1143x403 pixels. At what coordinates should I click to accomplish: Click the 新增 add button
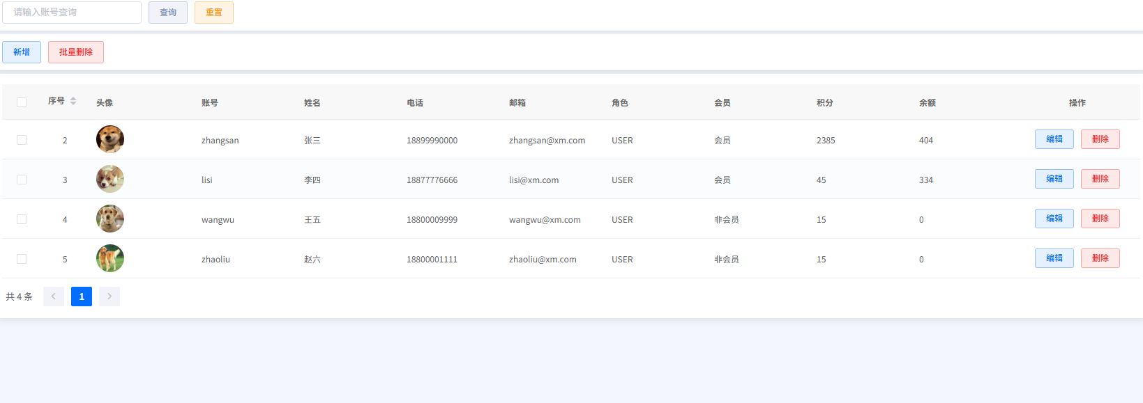22,52
